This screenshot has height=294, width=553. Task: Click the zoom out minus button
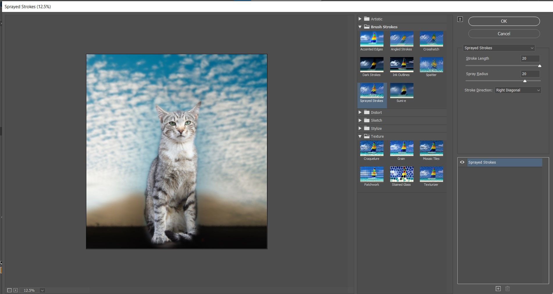coord(9,290)
